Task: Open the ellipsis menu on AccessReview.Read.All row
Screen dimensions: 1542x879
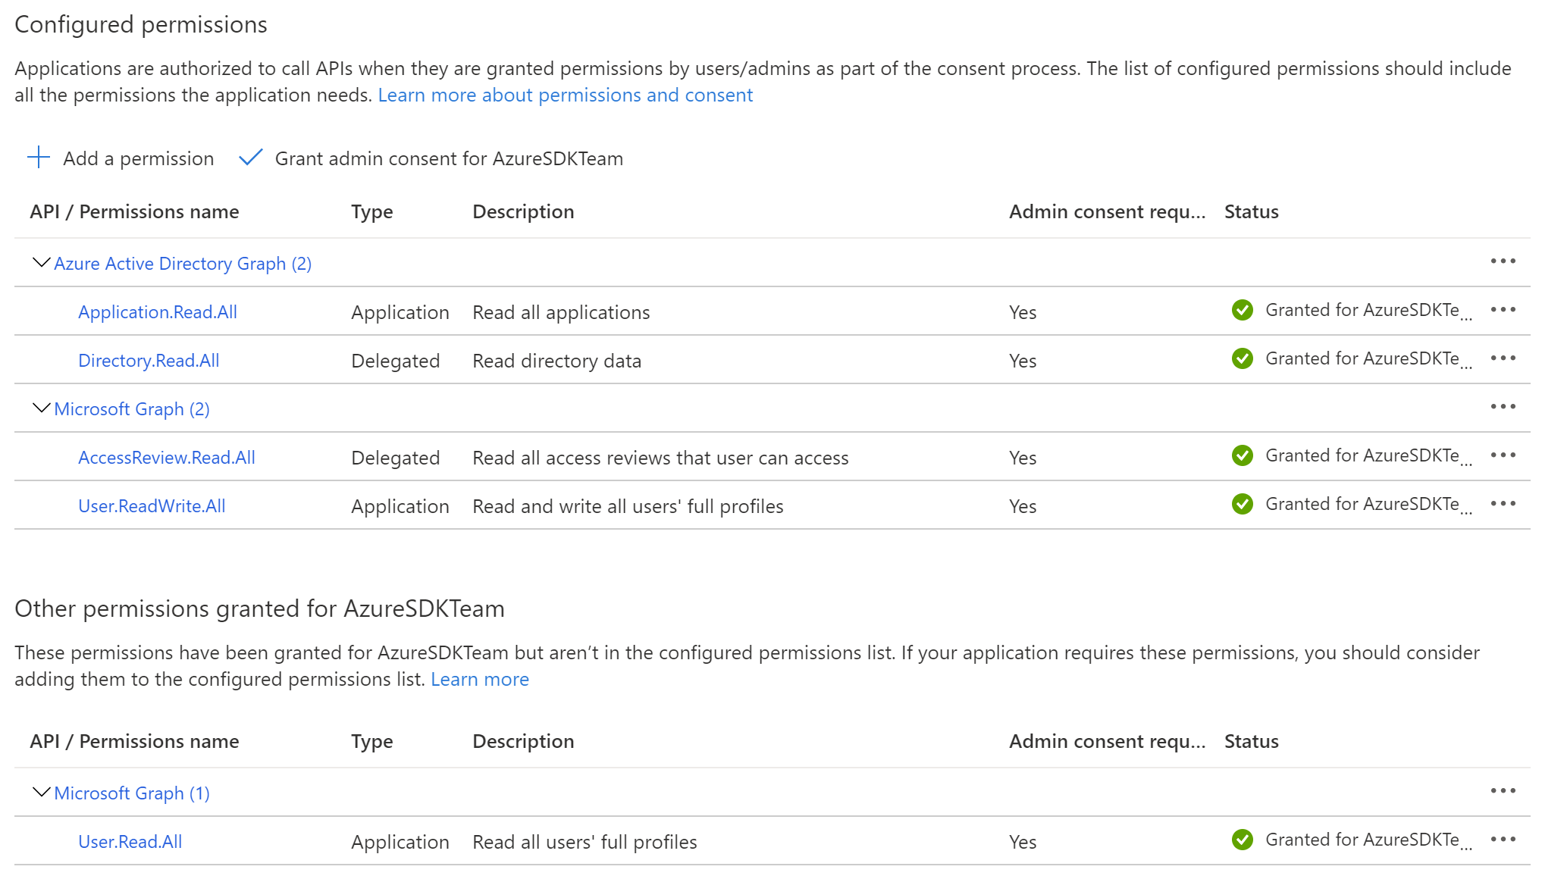Action: point(1503,455)
